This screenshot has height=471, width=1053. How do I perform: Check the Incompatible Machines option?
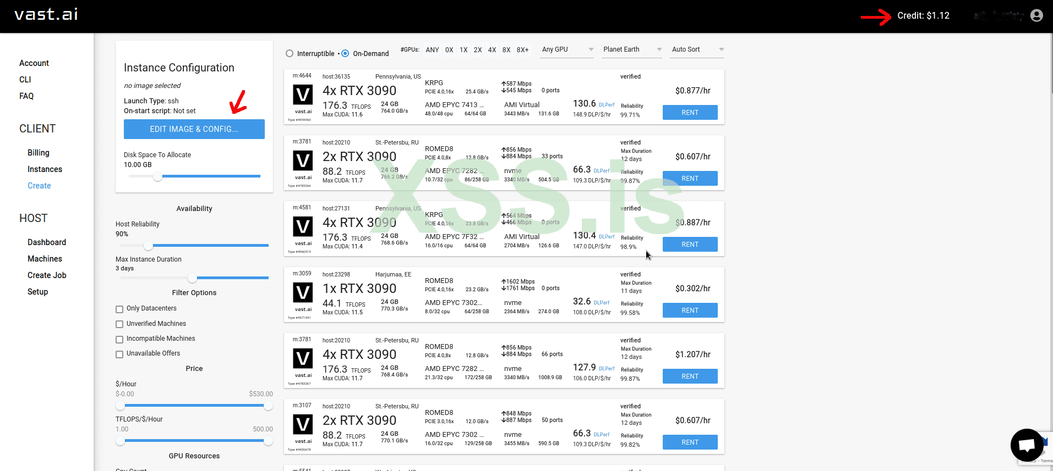tap(119, 339)
